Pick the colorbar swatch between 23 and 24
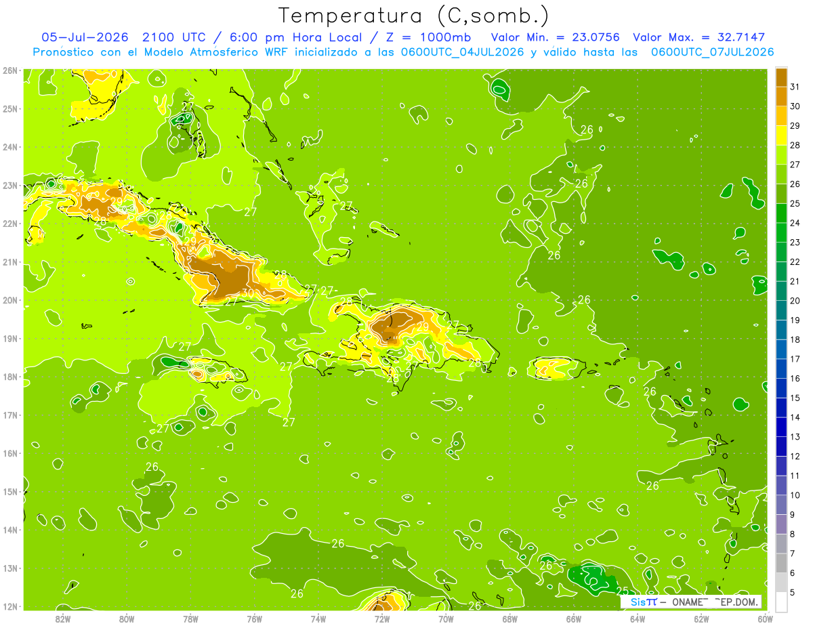The width and height of the screenshot is (813, 628). pyautogui.click(x=781, y=232)
